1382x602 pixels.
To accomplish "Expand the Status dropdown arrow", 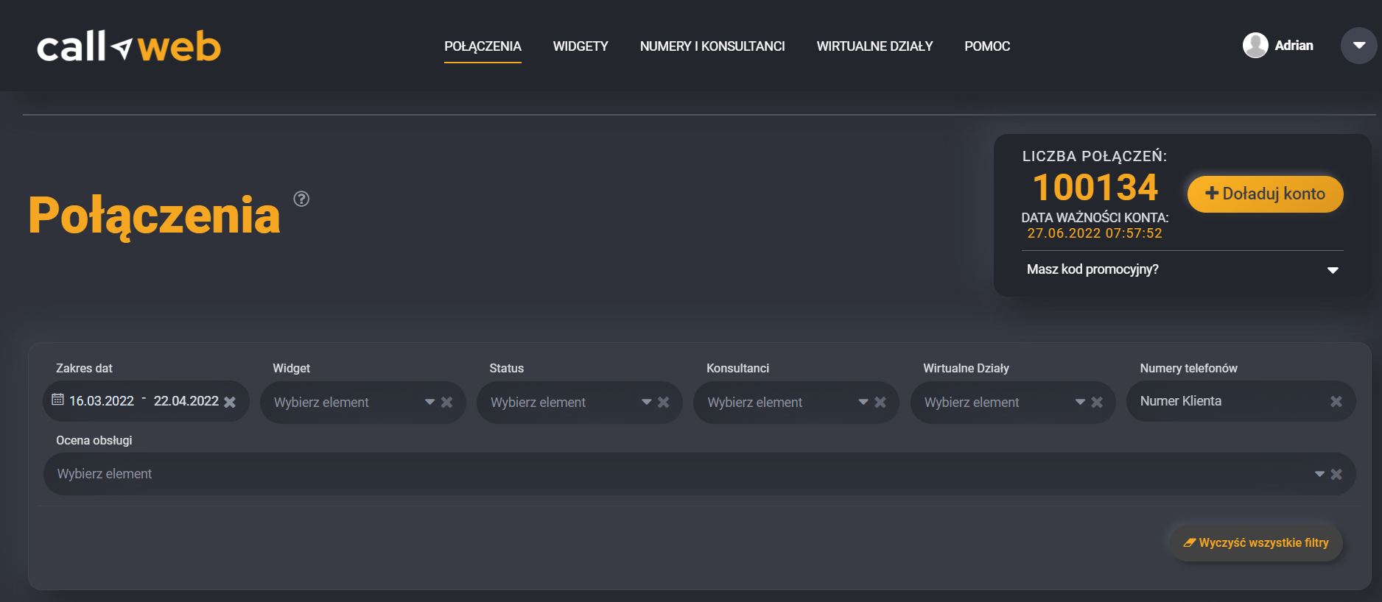I will click(x=646, y=402).
